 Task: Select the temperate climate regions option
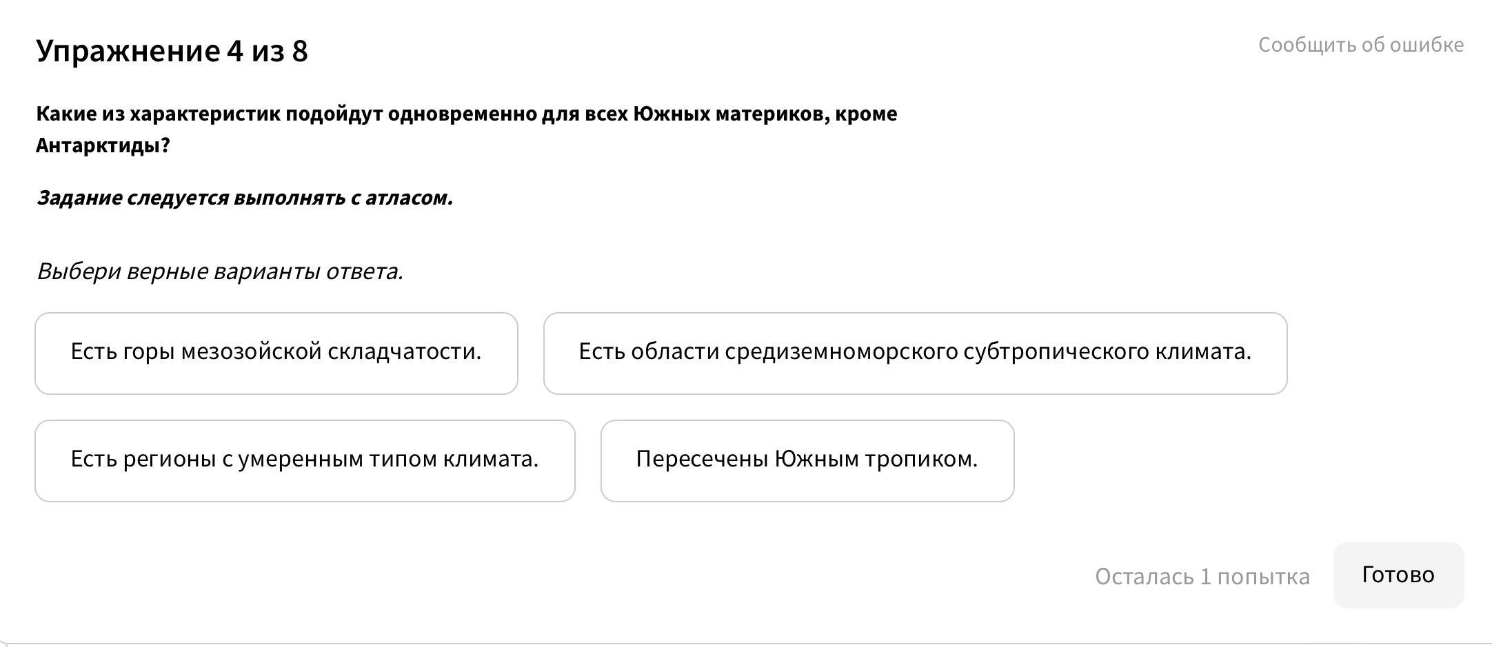[x=305, y=460]
